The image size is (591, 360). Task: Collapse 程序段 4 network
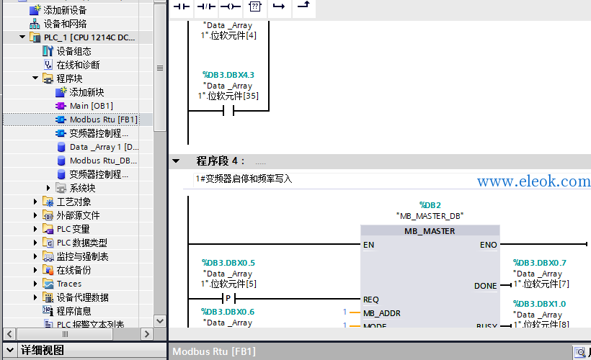[x=176, y=161]
